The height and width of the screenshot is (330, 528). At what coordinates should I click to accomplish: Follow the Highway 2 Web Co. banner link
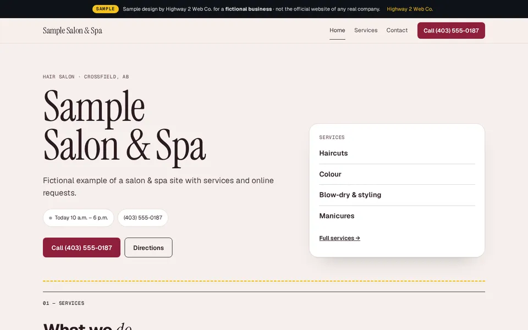click(x=410, y=9)
